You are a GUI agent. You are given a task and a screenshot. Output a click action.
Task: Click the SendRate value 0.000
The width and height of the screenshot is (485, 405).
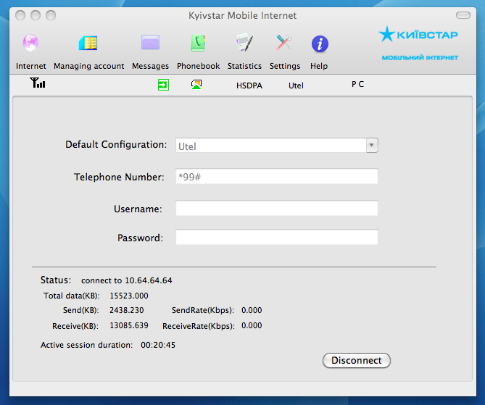pos(252,310)
